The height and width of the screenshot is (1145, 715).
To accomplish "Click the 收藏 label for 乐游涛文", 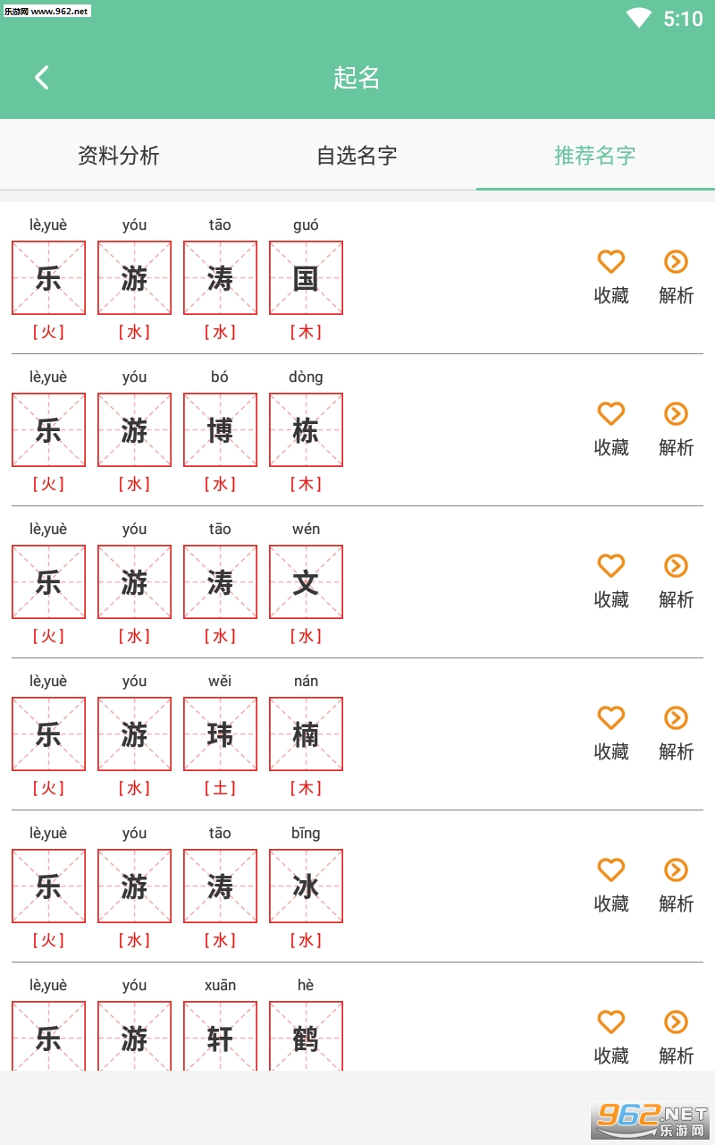I will coord(611,599).
